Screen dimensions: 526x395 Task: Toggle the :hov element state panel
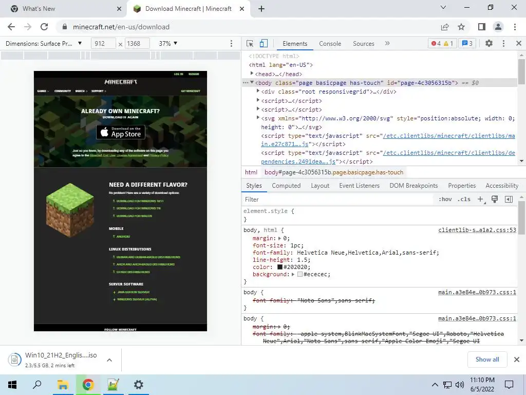(x=445, y=199)
